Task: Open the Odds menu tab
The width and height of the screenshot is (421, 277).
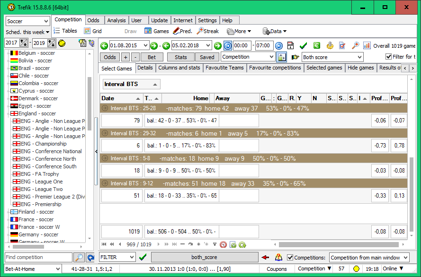Action: 93,20
